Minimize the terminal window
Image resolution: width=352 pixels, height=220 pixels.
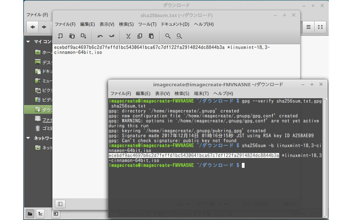[x=303, y=84]
